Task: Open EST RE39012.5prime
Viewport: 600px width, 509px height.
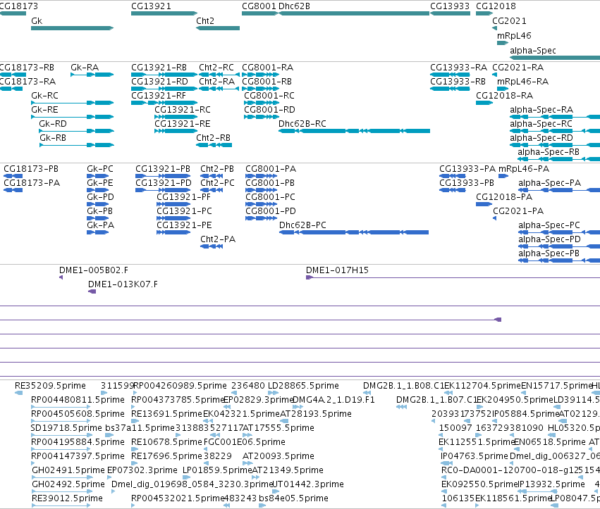Action: (x=67, y=498)
